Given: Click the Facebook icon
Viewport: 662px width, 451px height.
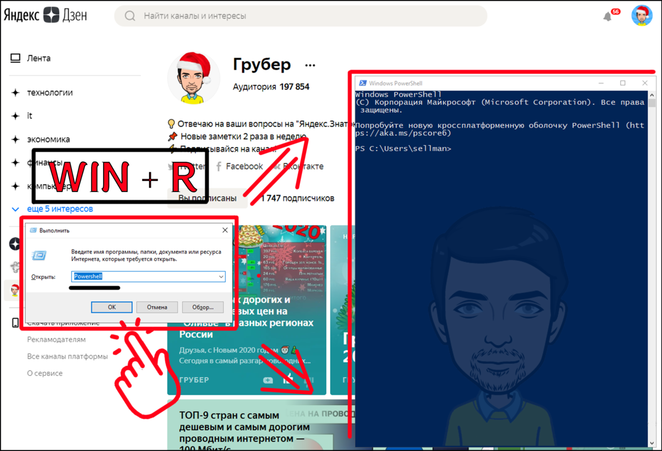Looking at the screenshot, I should 218,166.
